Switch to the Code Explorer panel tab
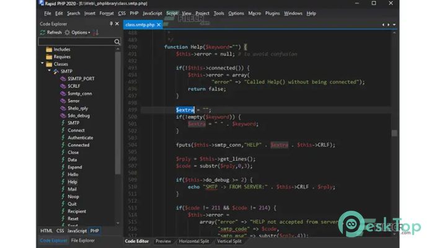The image size is (434, 248). (53, 241)
